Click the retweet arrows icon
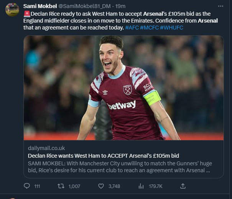232x199 pixels. [x=61, y=186]
